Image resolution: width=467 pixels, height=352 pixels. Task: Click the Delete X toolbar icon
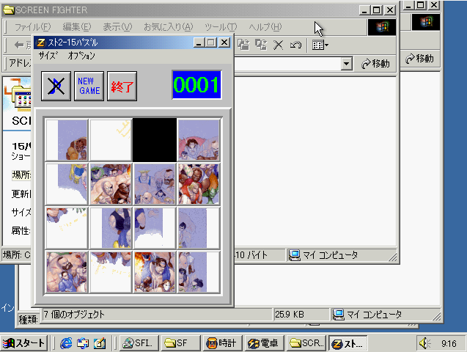pyautogui.click(x=278, y=45)
